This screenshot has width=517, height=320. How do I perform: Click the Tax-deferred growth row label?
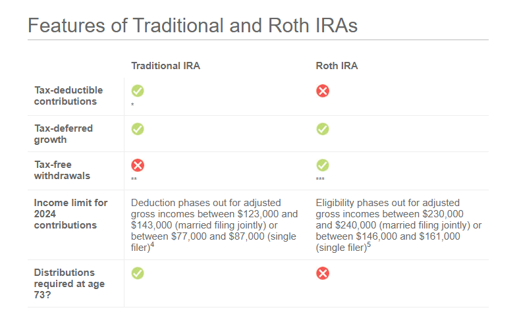point(63,134)
